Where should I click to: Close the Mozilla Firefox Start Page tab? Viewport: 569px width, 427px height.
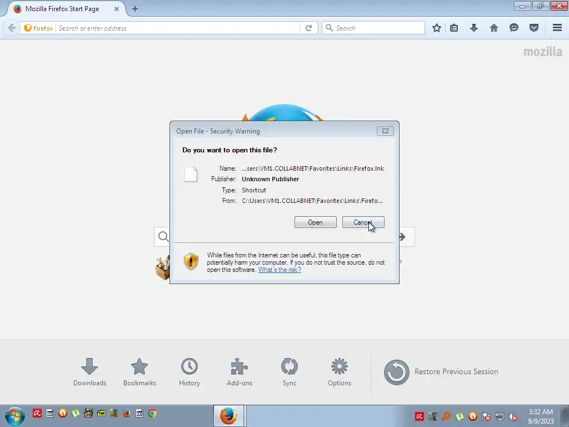[117, 9]
